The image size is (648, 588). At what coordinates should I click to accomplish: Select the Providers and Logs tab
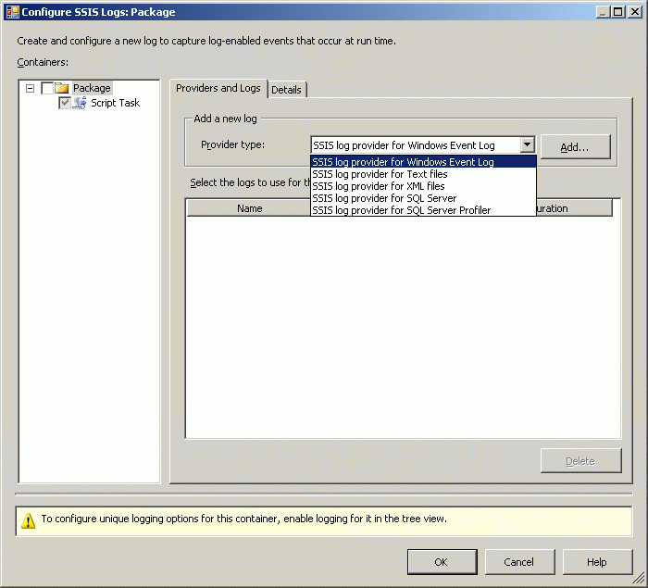[218, 88]
